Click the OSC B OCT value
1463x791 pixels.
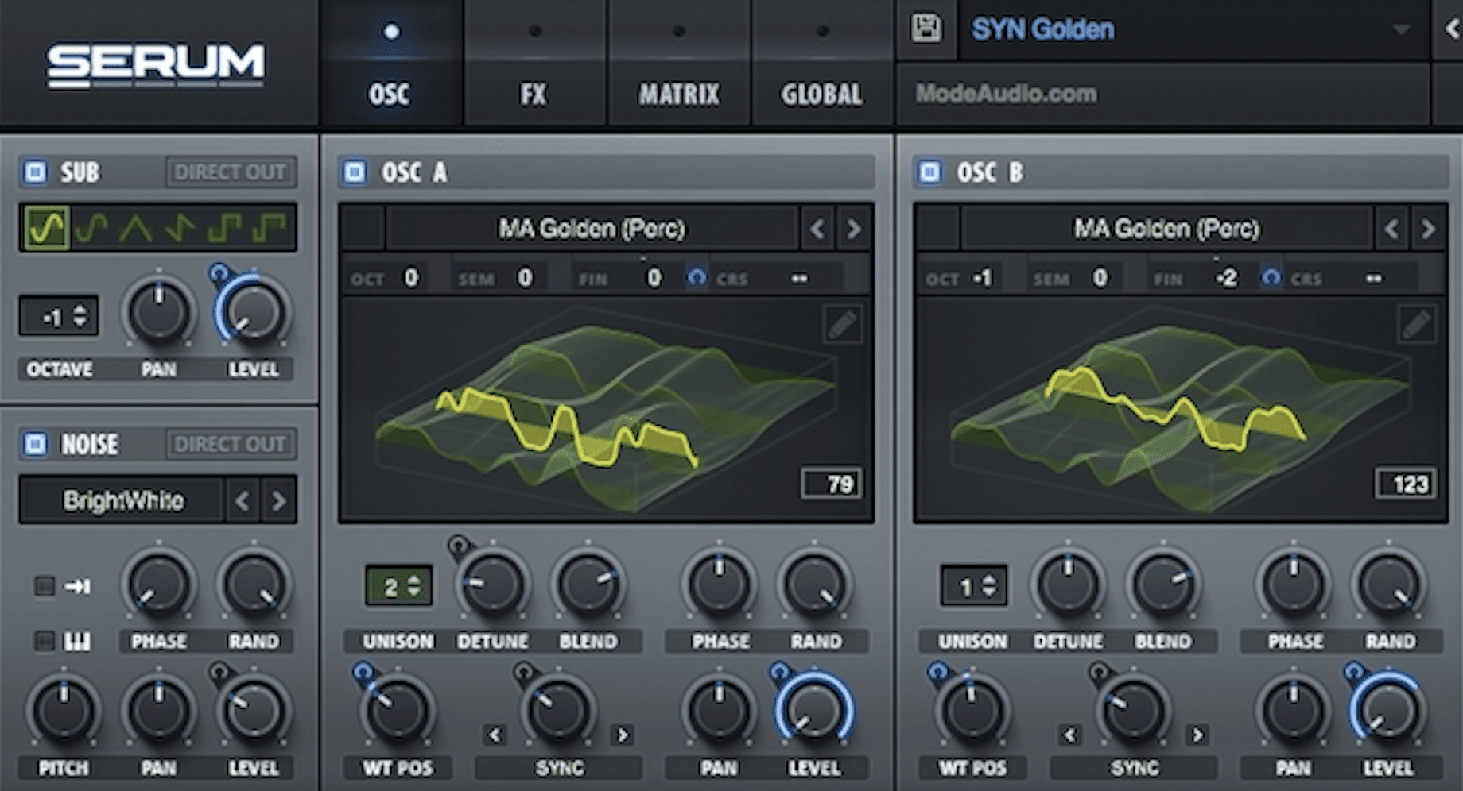click(x=984, y=278)
